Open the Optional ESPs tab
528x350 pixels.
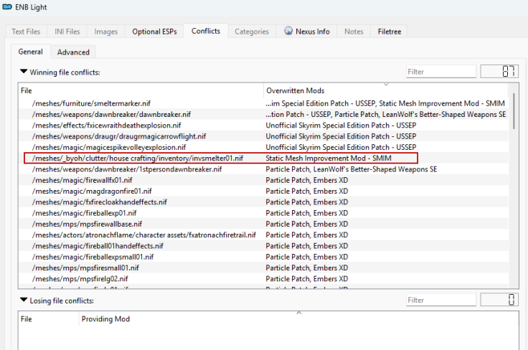[154, 32]
